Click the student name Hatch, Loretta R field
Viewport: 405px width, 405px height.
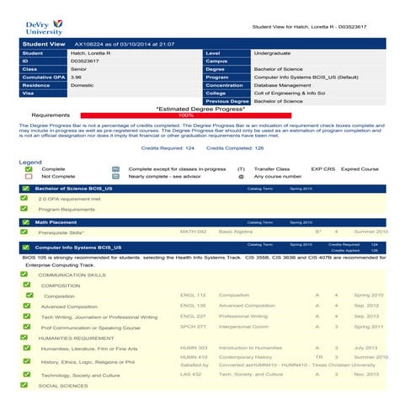(x=90, y=53)
